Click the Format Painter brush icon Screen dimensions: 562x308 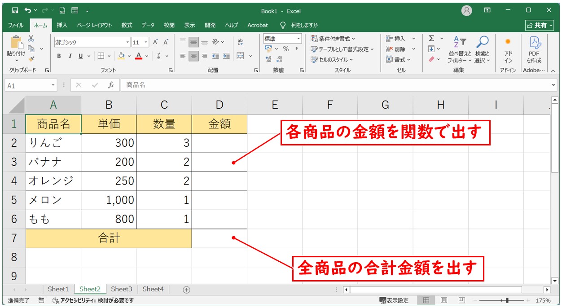[x=31, y=59]
